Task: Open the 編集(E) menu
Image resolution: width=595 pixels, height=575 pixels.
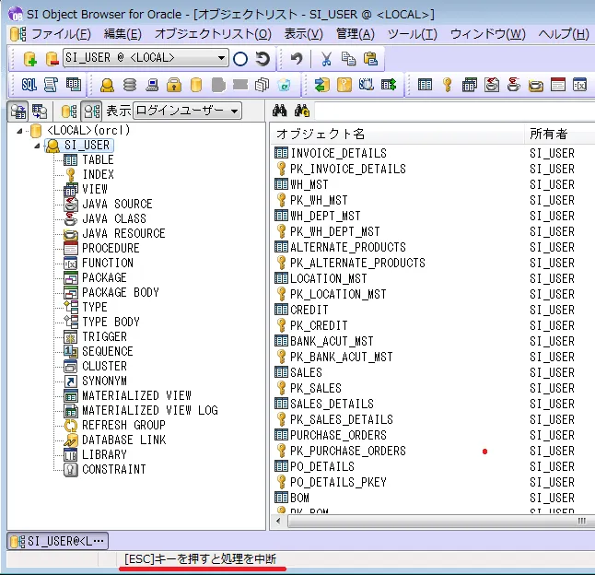Action: (122, 34)
